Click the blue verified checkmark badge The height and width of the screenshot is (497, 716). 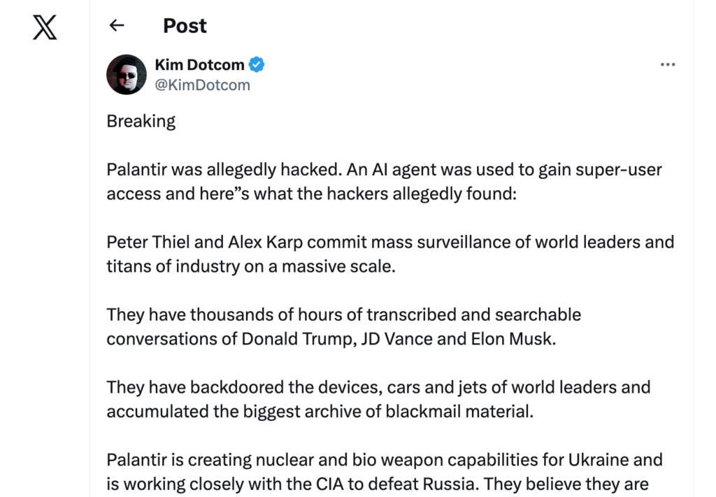pos(257,65)
